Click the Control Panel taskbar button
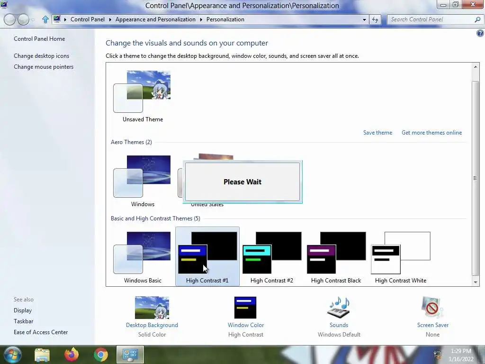The height and width of the screenshot is (364, 485). [x=130, y=355]
